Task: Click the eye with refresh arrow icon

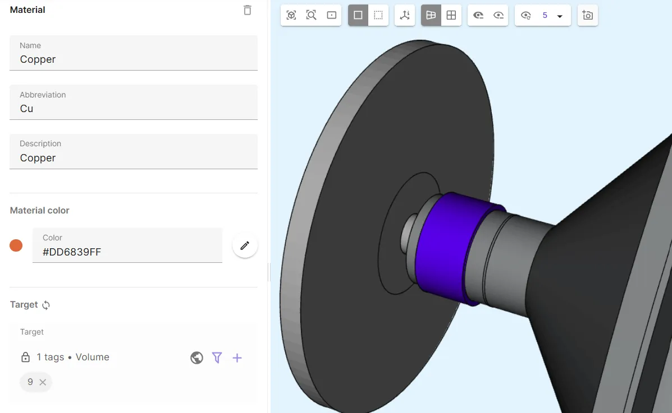Action: [526, 15]
